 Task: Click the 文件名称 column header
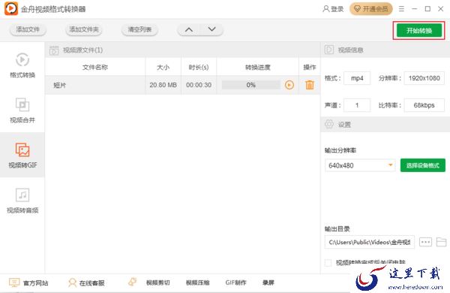pyautogui.click(x=95, y=68)
